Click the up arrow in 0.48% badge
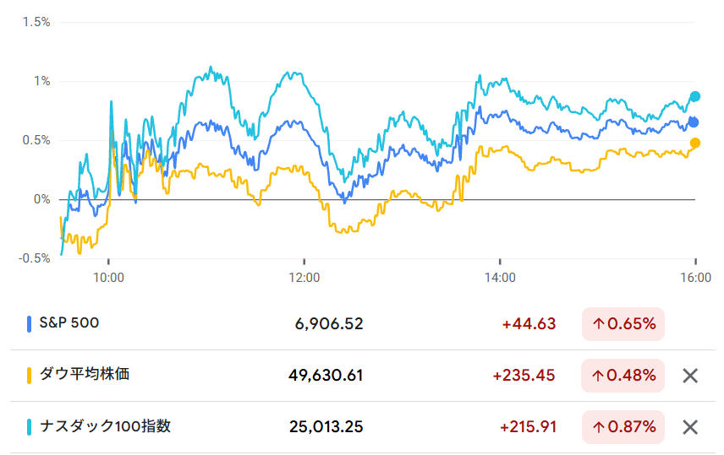Image resolution: width=724 pixels, height=455 pixels. click(x=597, y=376)
